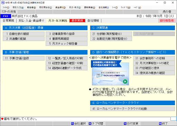Image resolution: width=177 pixels, height=126 pixels.
Task: Open the 資金繰り(D) menu
Action: coord(60,8)
